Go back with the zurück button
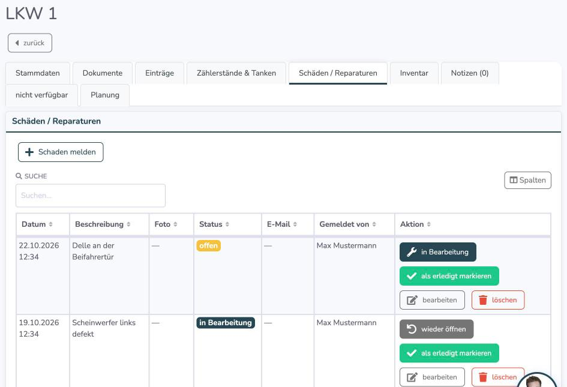The height and width of the screenshot is (387, 567). coord(30,43)
